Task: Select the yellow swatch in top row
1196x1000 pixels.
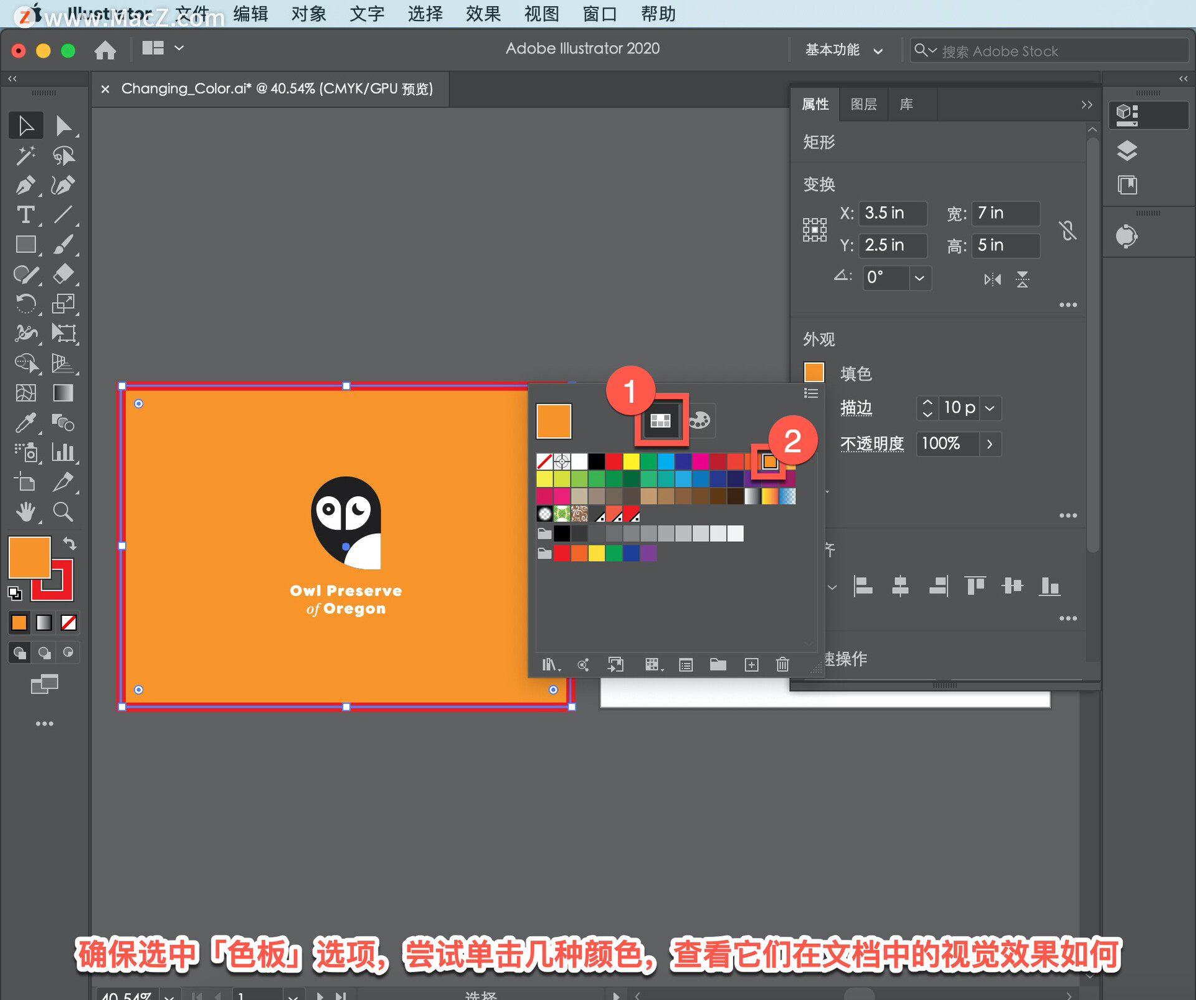Action: [631, 461]
